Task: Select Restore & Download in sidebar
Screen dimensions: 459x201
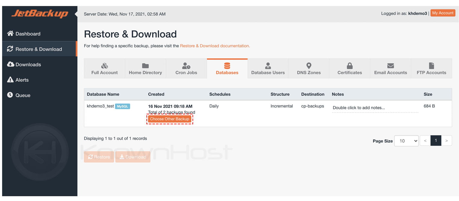Action: 39,49
